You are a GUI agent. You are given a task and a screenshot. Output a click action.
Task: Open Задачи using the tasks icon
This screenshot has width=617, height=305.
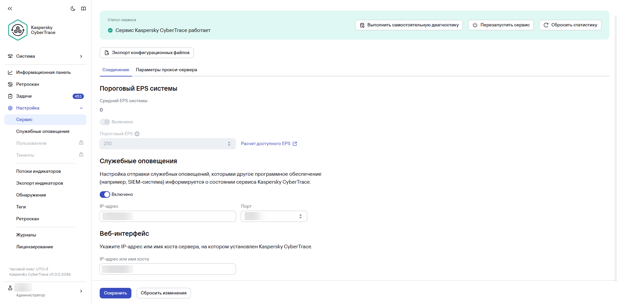tap(10, 96)
